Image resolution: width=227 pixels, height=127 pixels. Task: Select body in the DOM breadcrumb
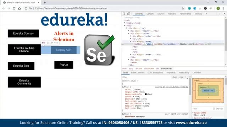(x=131, y=68)
